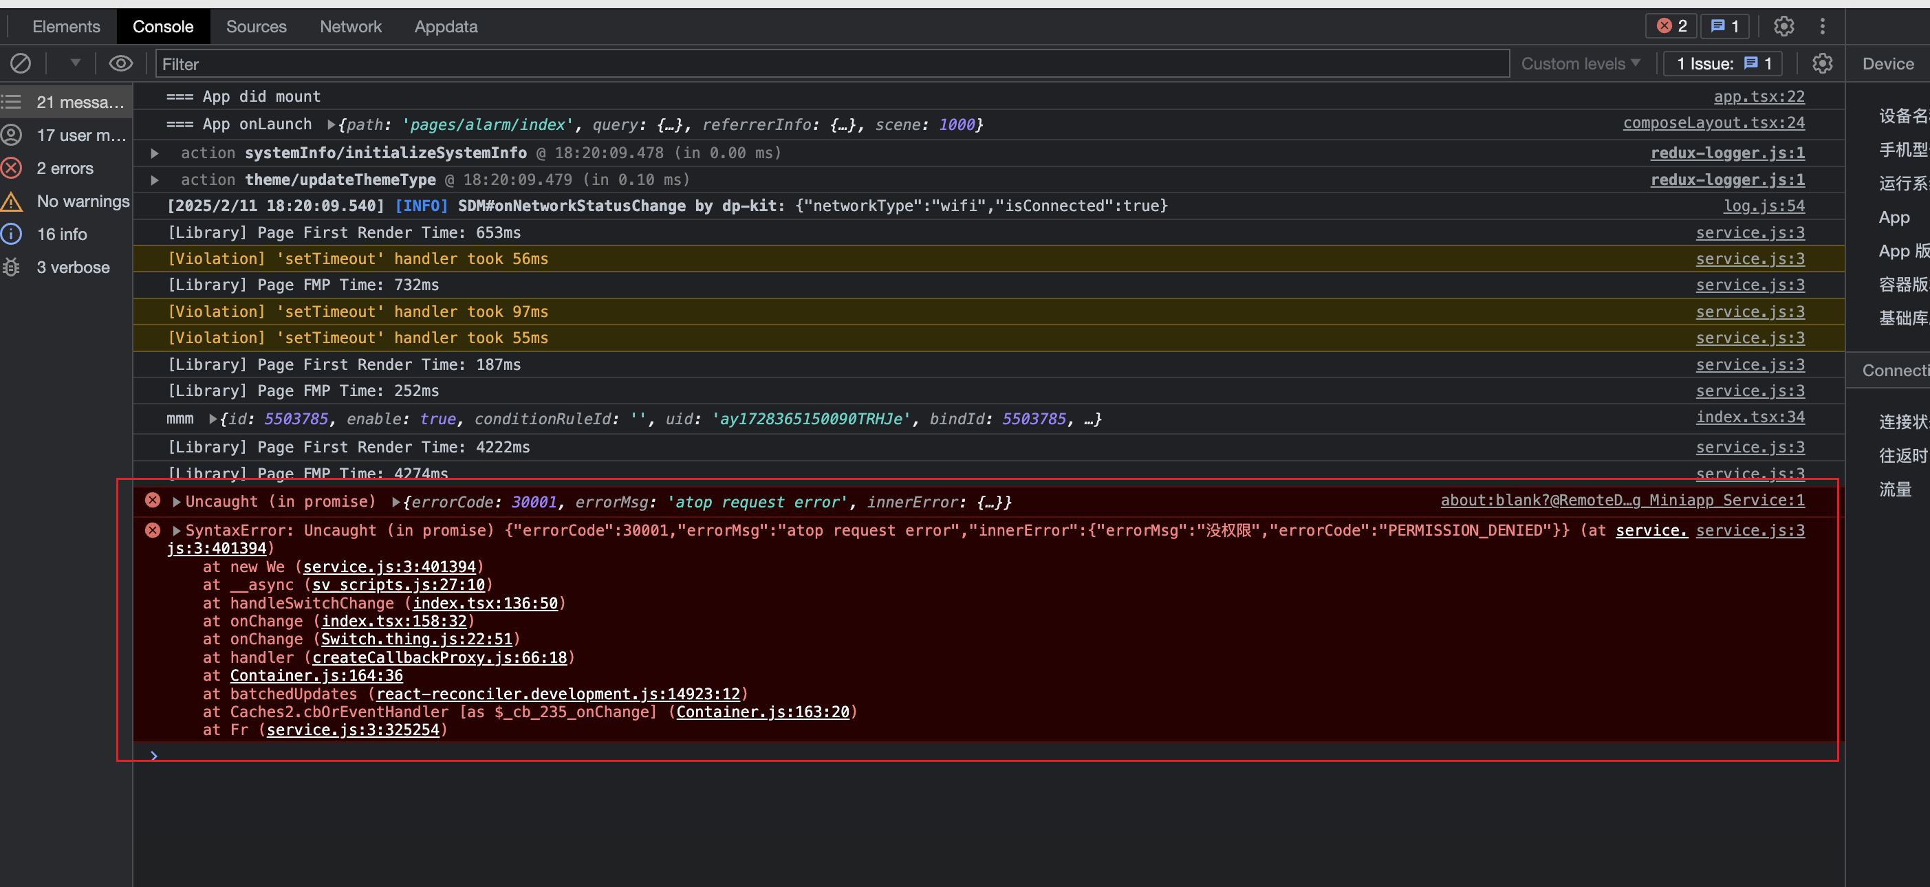Open redux-logger.js:1 link for systemInfo action

pos(1727,153)
